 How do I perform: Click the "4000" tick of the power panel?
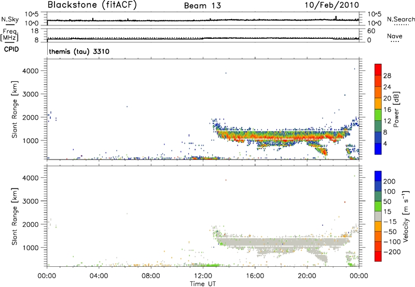pyautogui.click(x=31, y=71)
